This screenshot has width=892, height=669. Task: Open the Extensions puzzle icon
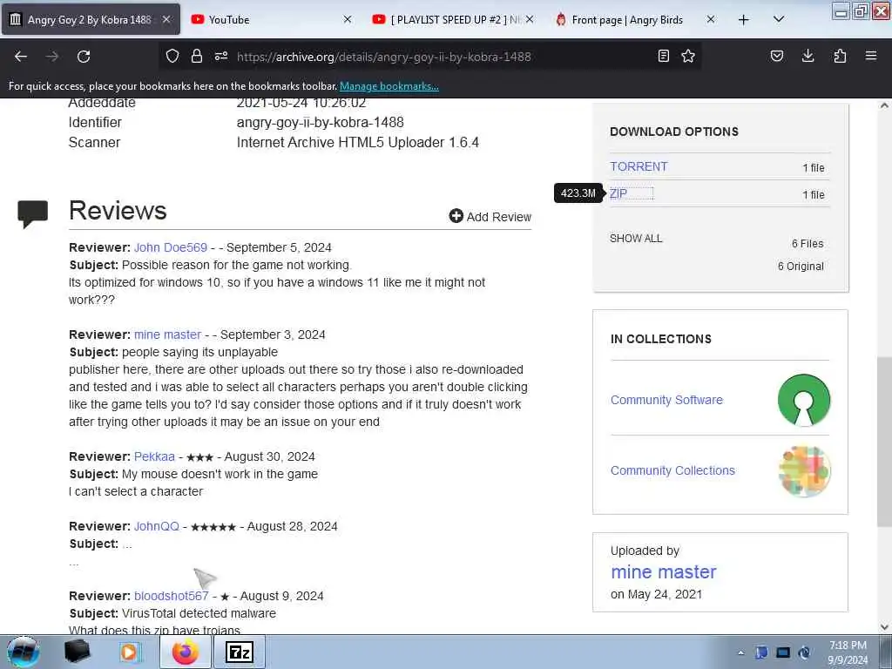840,56
